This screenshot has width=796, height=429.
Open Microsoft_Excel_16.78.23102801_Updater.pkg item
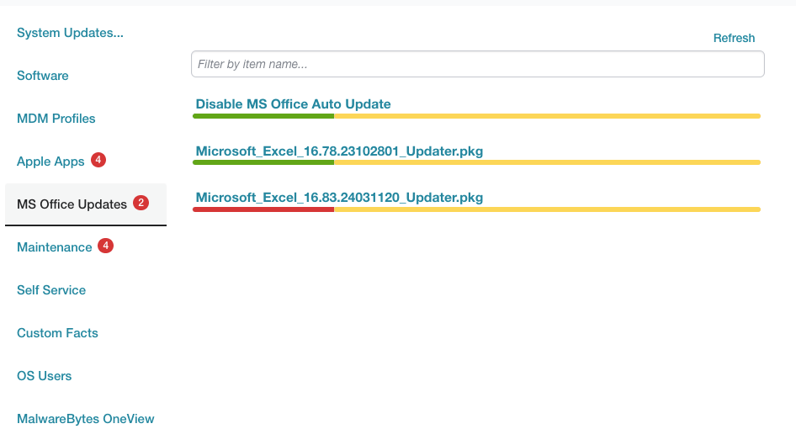click(x=339, y=151)
